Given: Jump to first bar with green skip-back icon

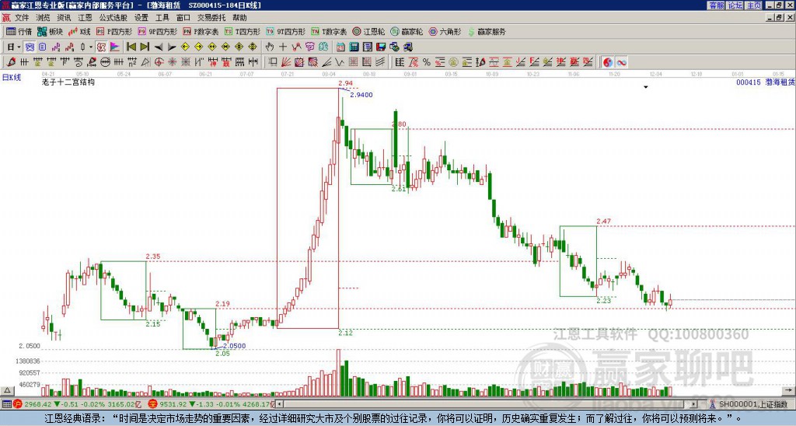Looking at the screenshot, I should (131, 47).
